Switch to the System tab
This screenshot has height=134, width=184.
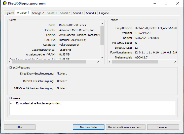(x=10, y=13)
